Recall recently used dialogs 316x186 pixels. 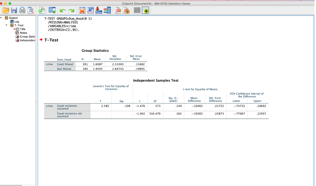point(52,10)
